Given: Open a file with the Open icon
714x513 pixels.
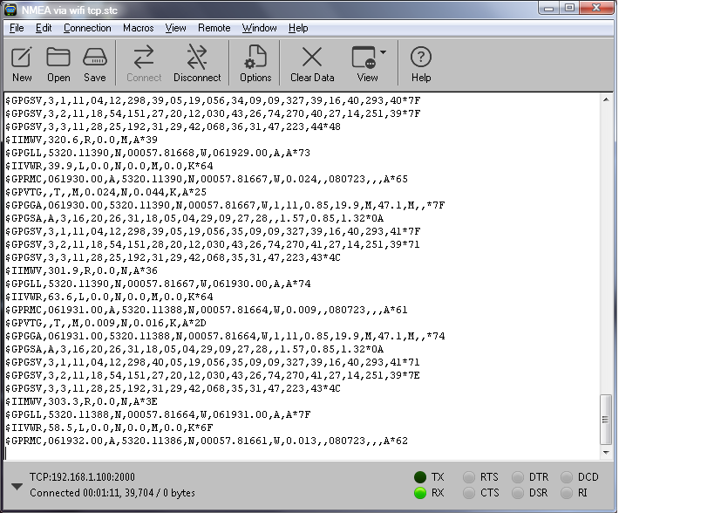Looking at the screenshot, I should coord(58,58).
